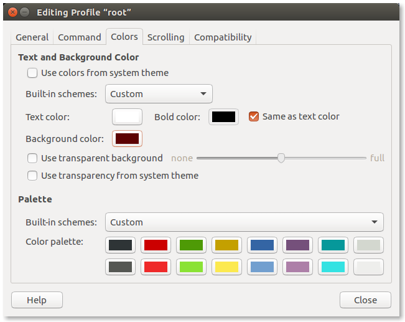Edit the dark blue palette color
Viewport: 405px width, 322px height.
click(262, 245)
